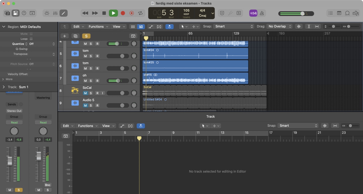Open the Loop Browser icon
Image resolution: width=363 pixels, height=194 pixels.
(x=347, y=13)
